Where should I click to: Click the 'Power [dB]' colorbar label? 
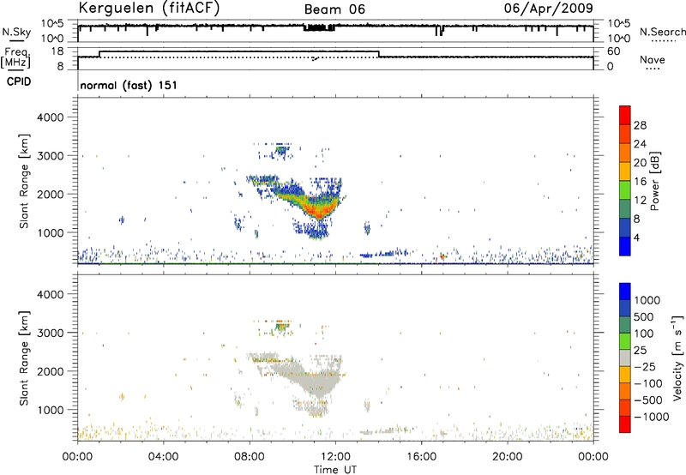coord(654,181)
